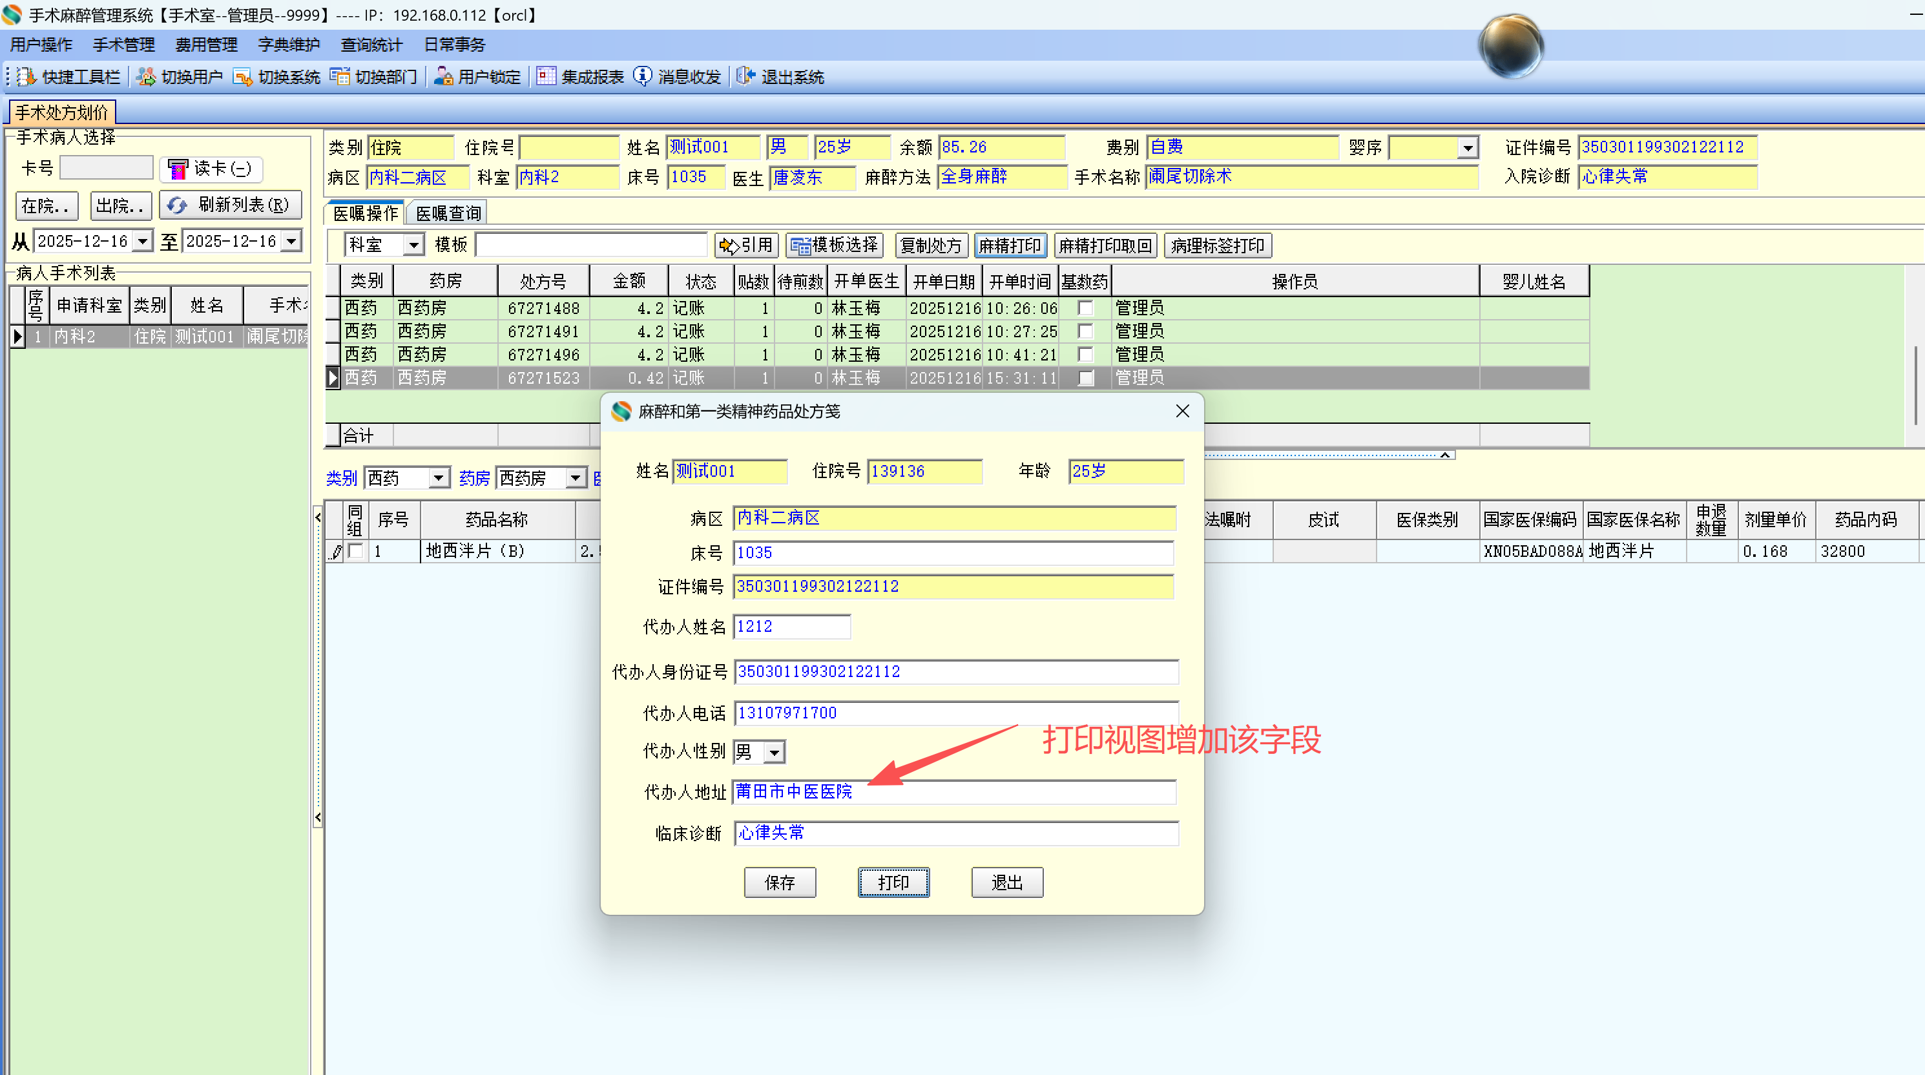
Task: Open the 费用管理 menu
Action: [x=206, y=45]
